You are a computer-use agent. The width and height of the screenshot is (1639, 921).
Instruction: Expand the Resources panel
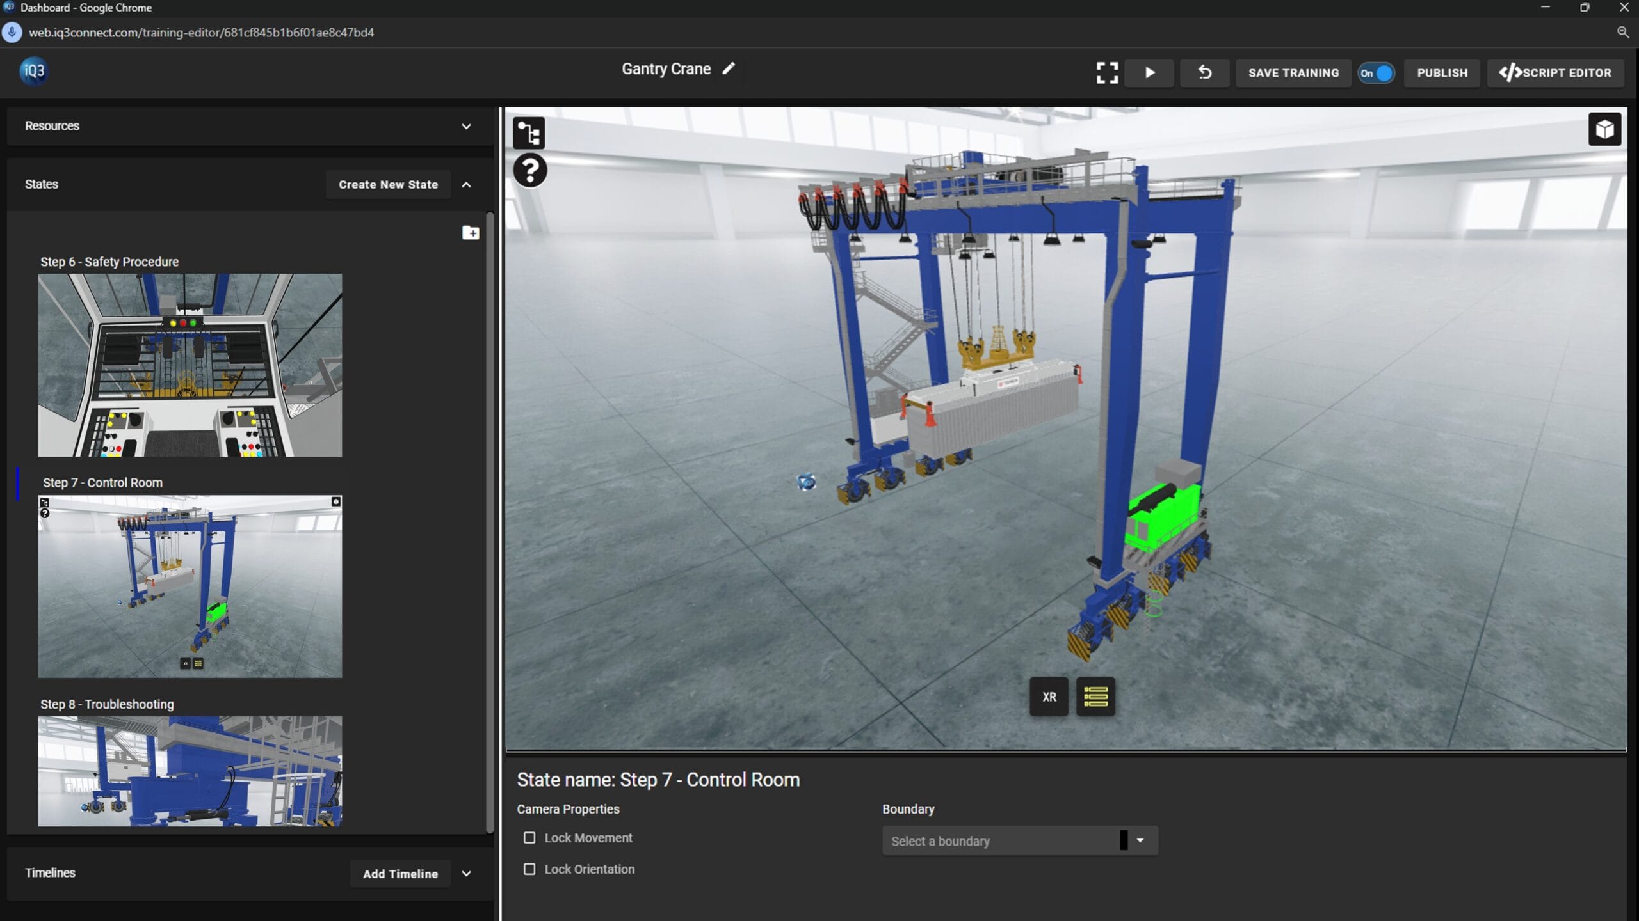coord(466,126)
